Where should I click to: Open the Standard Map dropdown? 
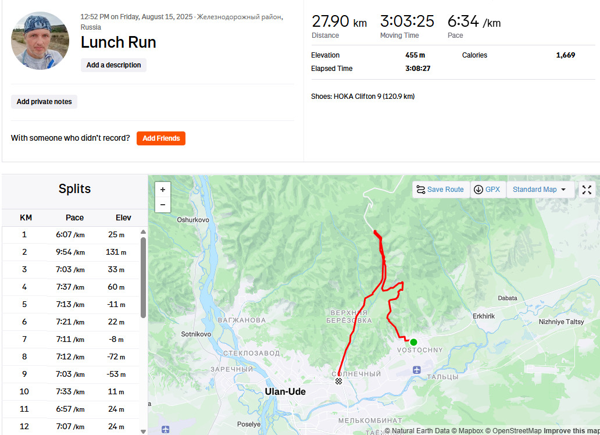pyautogui.click(x=540, y=190)
